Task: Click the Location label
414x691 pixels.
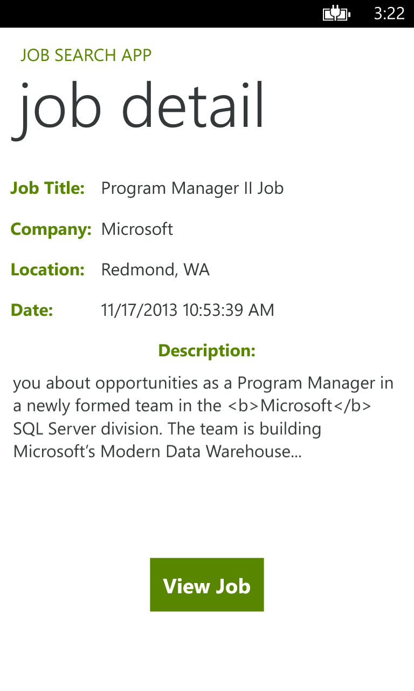Action: (47, 269)
